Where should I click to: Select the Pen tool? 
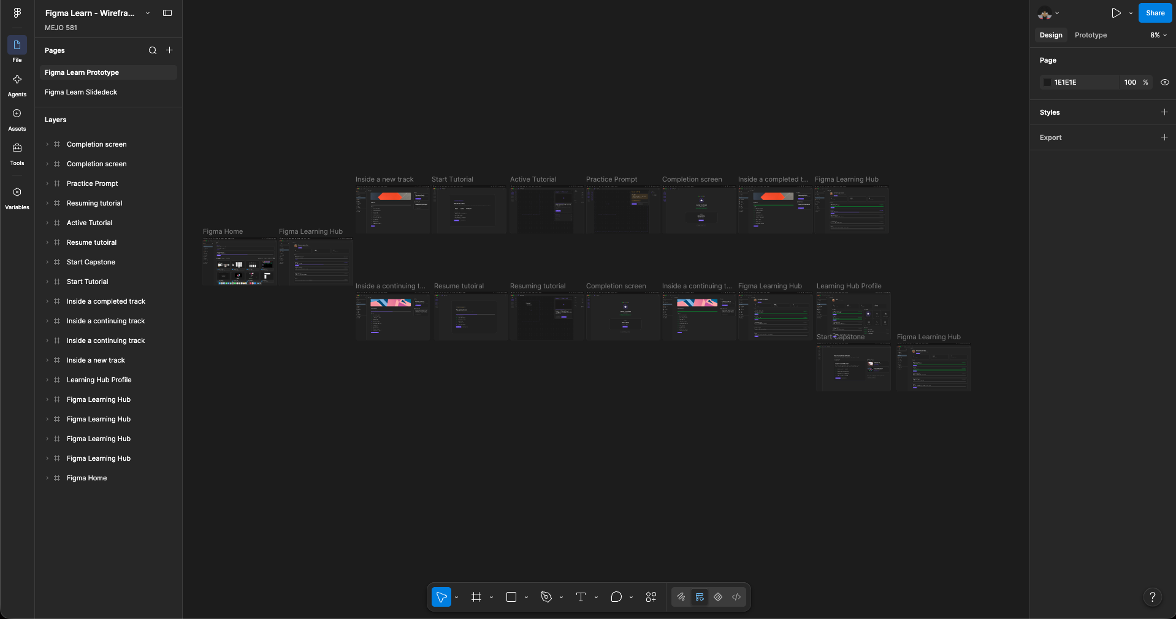(546, 597)
